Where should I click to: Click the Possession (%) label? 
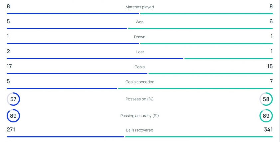[140, 99]
